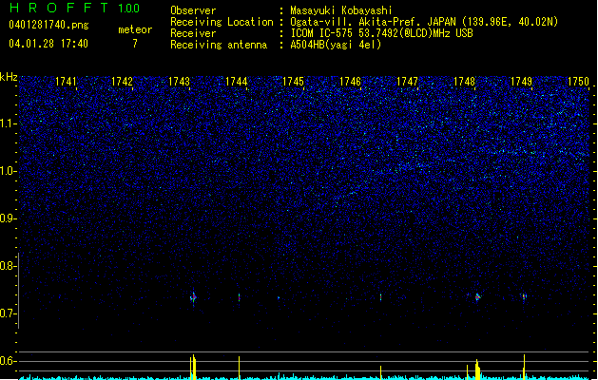Click the 1741 time axis marker
Viewport: 598px width, 380px height.
[x=66, y=82]
